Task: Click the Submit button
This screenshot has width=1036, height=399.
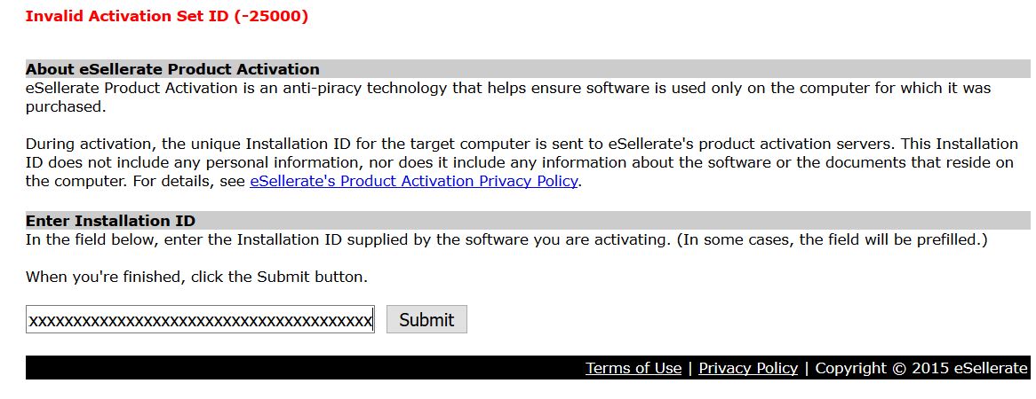Action: click(x=426, y=319)
